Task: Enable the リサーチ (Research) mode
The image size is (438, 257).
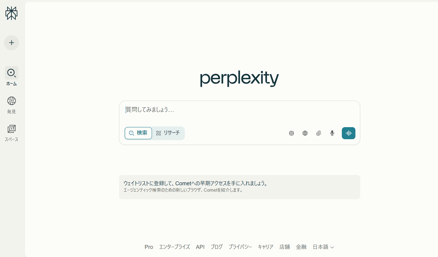Action: [168, 133]
